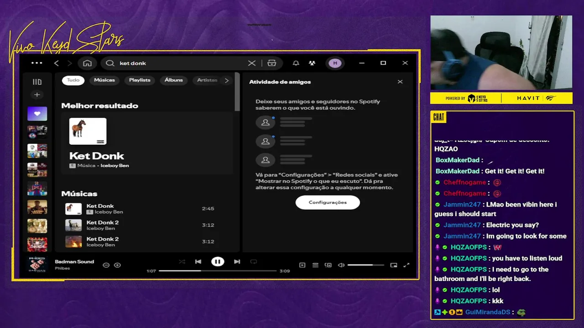The height and width of the screenshot is (328, 584).
Task: Skip to the previous track
Action: click(x=198, y=261)
